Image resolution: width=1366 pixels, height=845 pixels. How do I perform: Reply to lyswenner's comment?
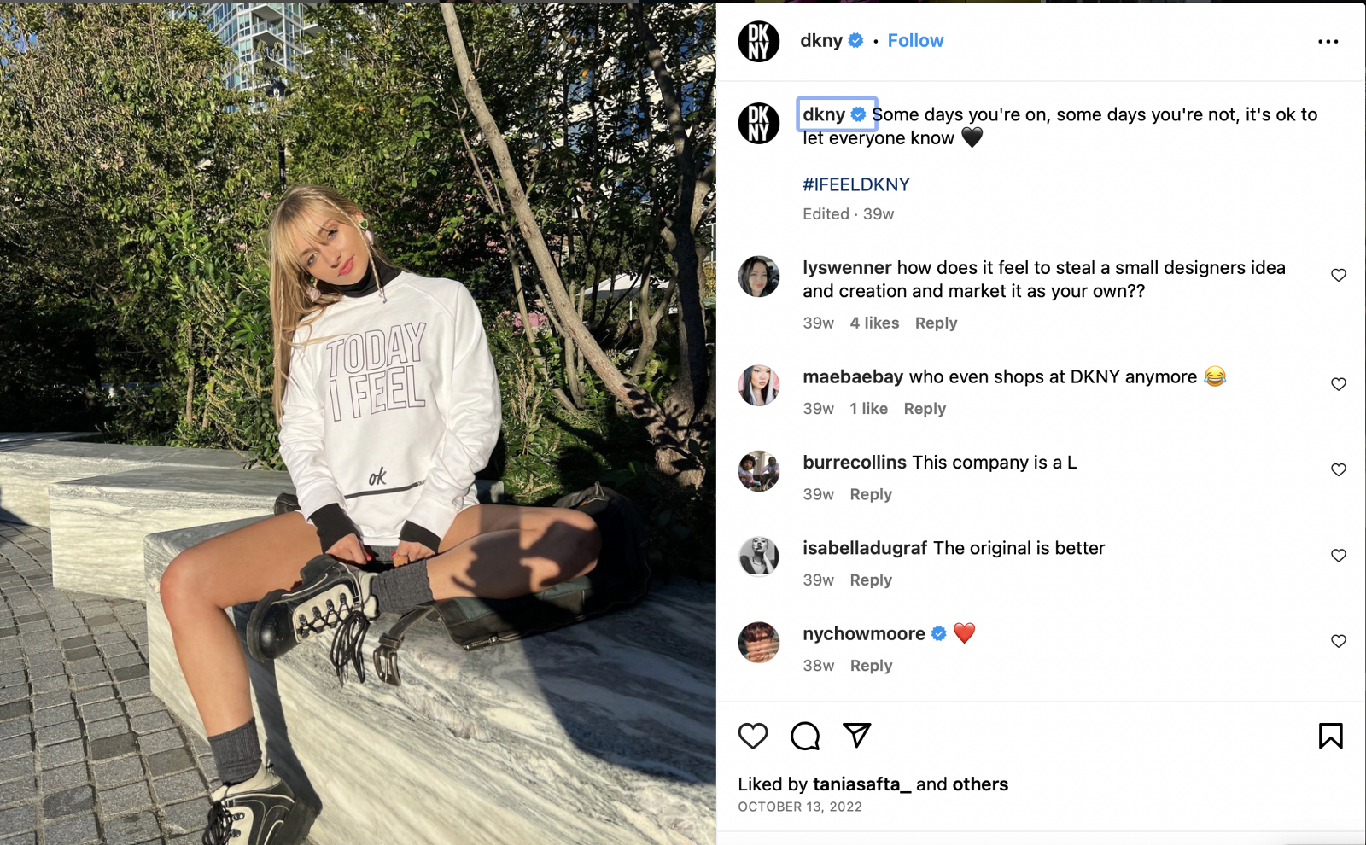(936, 323)
